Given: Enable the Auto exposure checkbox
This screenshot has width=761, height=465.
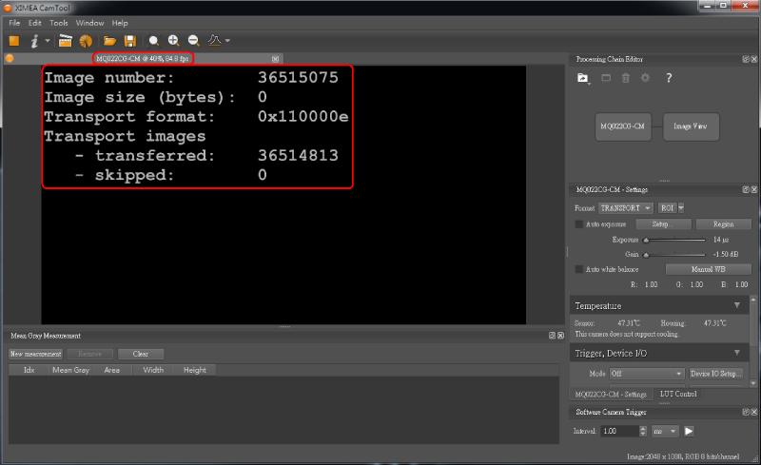Looking at the screenshot, I should [x=579, y=224].
